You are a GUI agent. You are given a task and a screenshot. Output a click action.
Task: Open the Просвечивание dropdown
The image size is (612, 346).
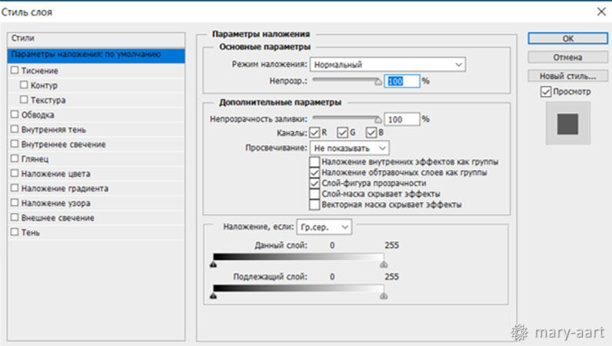click(x=349, y=148)
